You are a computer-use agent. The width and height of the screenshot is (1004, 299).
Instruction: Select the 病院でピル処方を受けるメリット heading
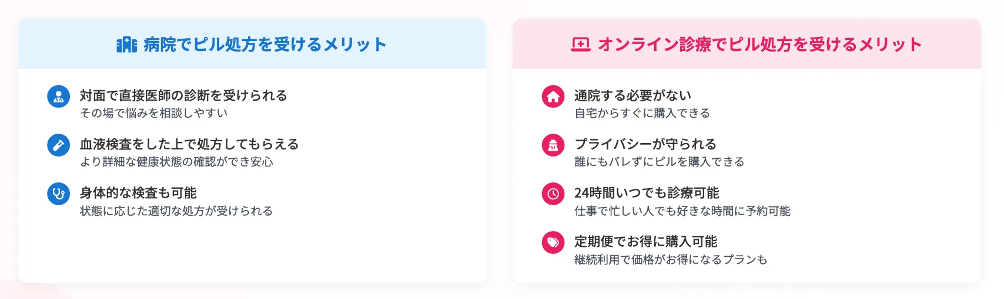(x=265, y=45)
